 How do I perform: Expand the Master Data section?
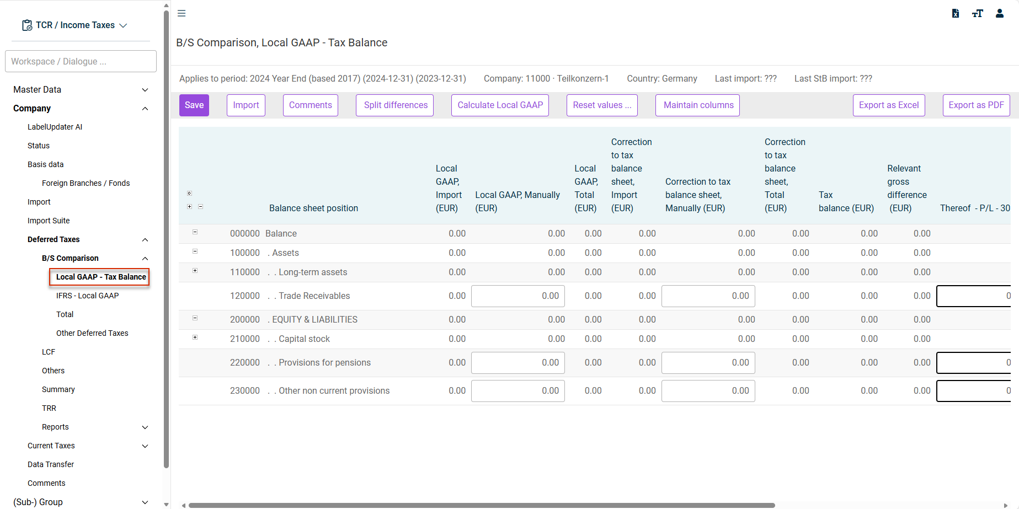click(x=145, y=90)
